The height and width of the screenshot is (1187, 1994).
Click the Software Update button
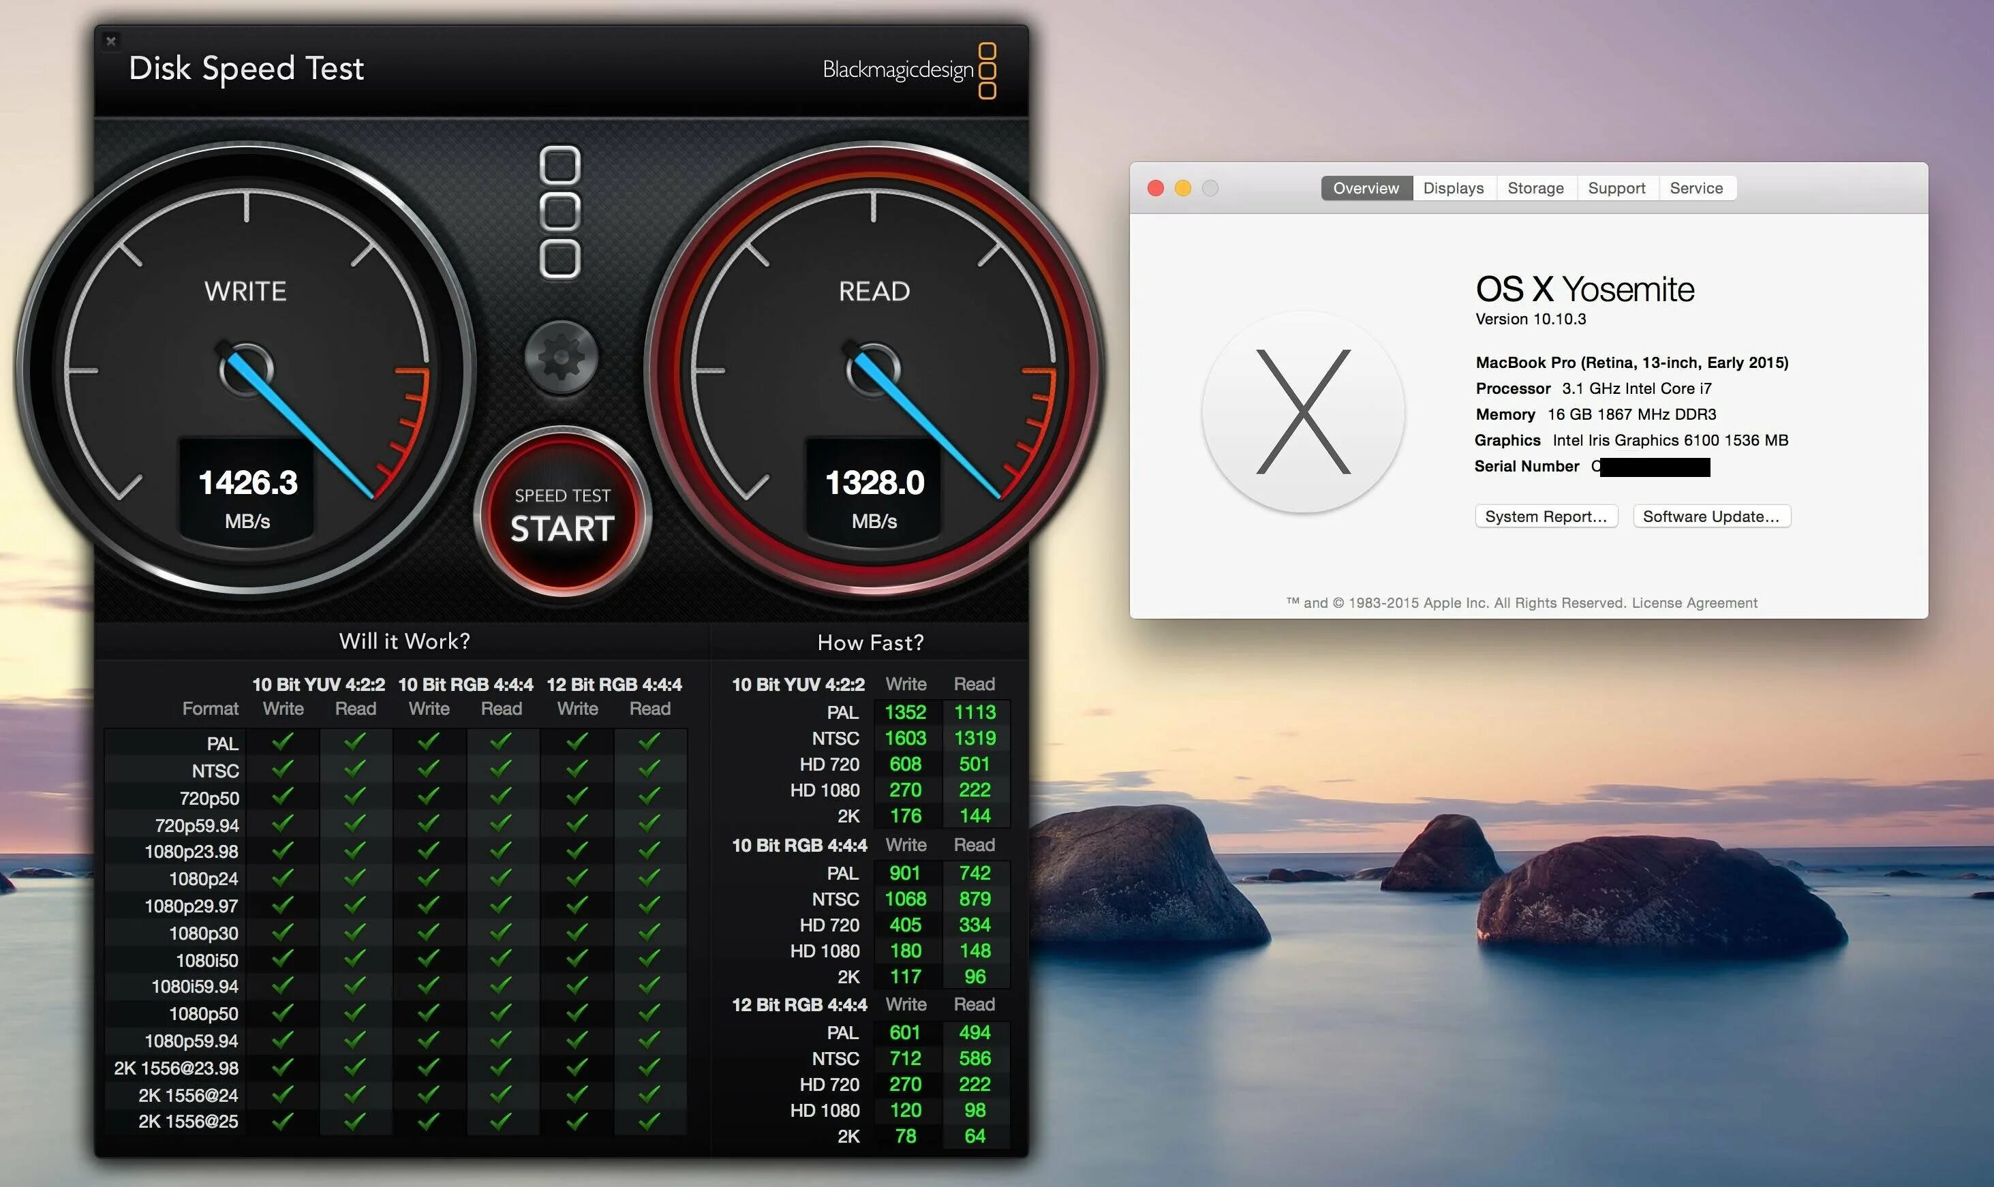(1710, 514)
